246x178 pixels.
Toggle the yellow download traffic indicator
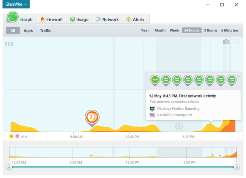click(11, 136)
